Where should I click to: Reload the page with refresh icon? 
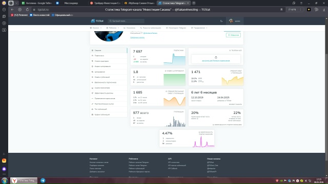tap(27, 10)
